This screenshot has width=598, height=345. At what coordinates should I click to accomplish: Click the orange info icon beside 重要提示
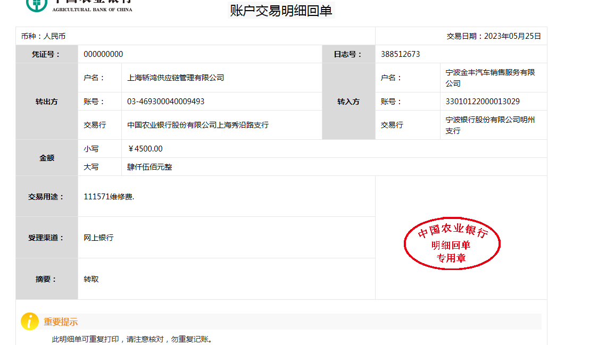click(x=29, y=322)
